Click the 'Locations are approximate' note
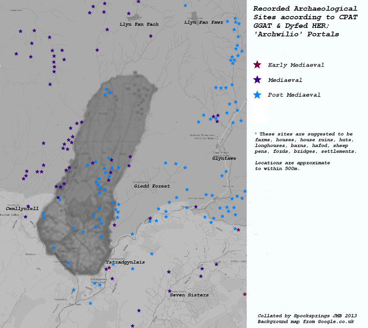368x328 pixels. [x=293, y=166]
